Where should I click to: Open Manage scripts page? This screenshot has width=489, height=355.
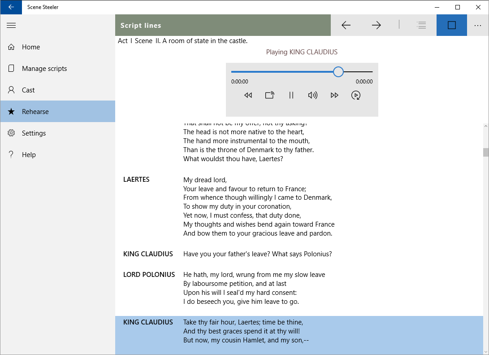pyautogui.click(x=58, y=68)
